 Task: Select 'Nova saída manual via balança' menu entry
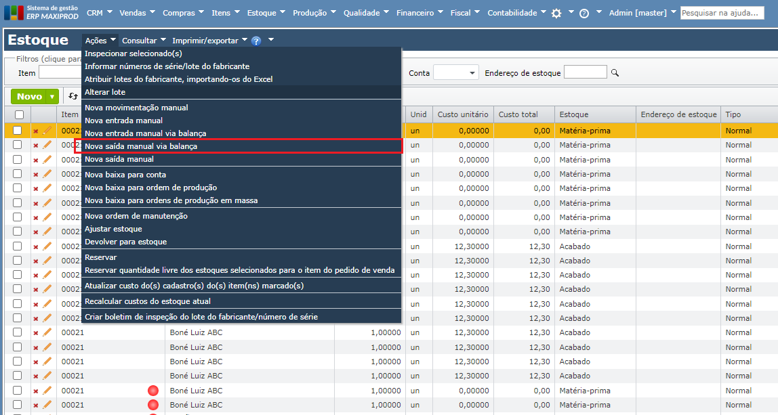click(141, 146)
